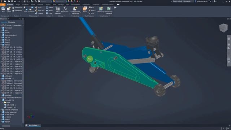Select the Free Move tool
Image resolution: width=231 pixels, height=130 pixels.
[x=17, y=8]
